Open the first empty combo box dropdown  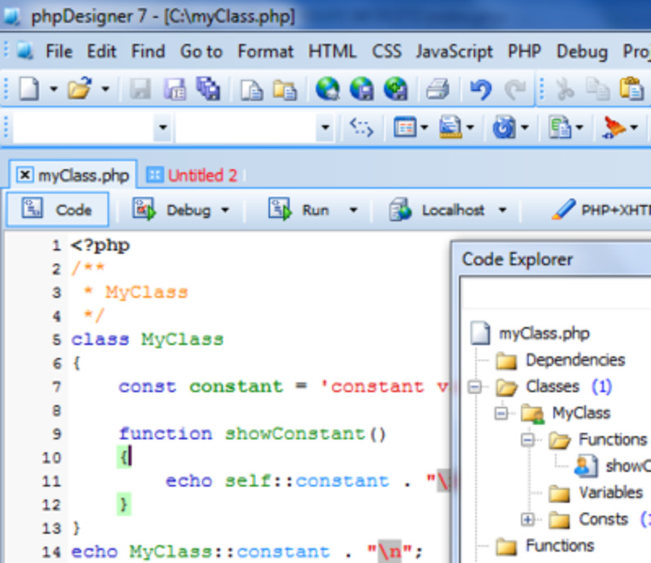pyautogui.click(x=163, y=127)
